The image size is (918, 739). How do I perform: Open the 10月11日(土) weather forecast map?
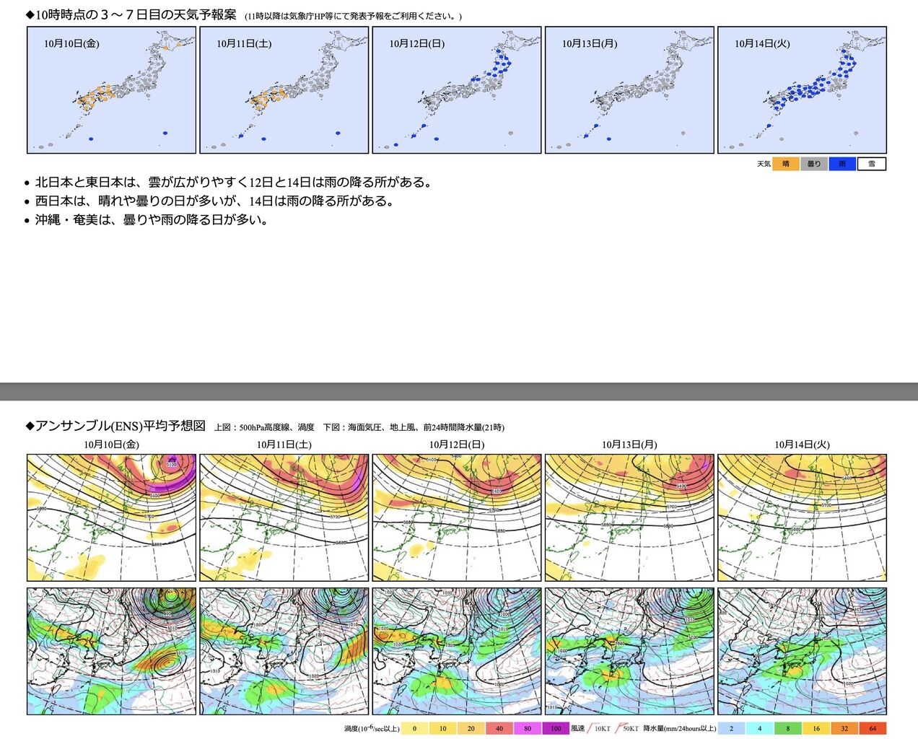click(284, 90)
